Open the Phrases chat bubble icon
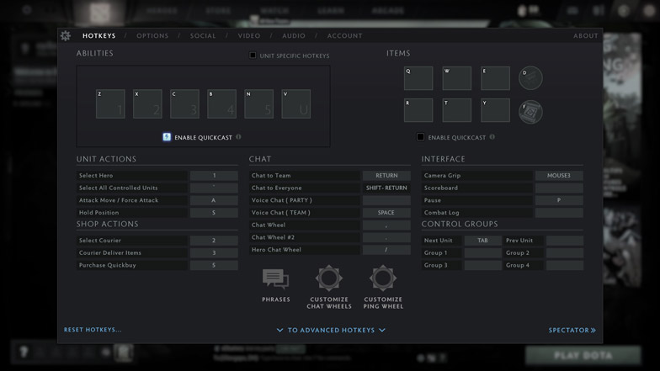Screen dimensions: 660x371 (276, 279)
